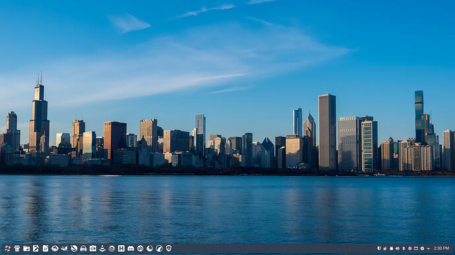Image resolution: width=455 pixels, height=255 pixels.
Task: Open the application launcher menu icon
Action: click(x=7, y=248)
